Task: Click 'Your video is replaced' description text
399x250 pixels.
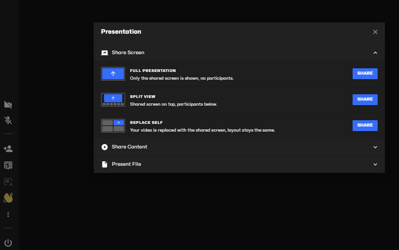Action: 202,130
